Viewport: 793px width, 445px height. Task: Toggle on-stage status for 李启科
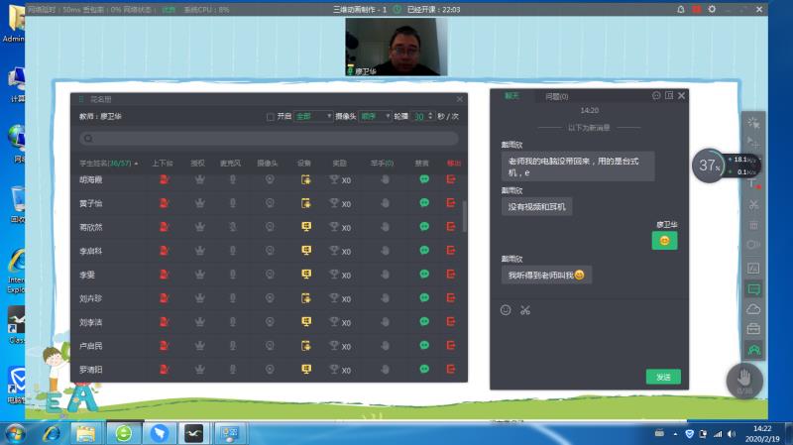[x=164, y=251]
